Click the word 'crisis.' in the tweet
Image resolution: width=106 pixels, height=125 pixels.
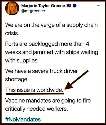coord(12,33)
